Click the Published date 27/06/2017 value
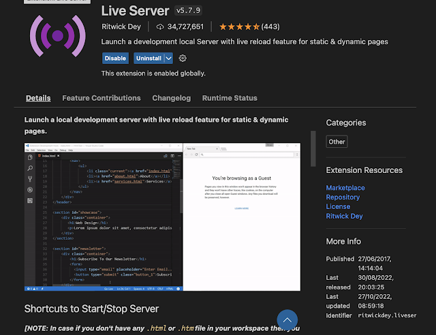Viewport: 436px width, 335px height. [x=375, y=264]
